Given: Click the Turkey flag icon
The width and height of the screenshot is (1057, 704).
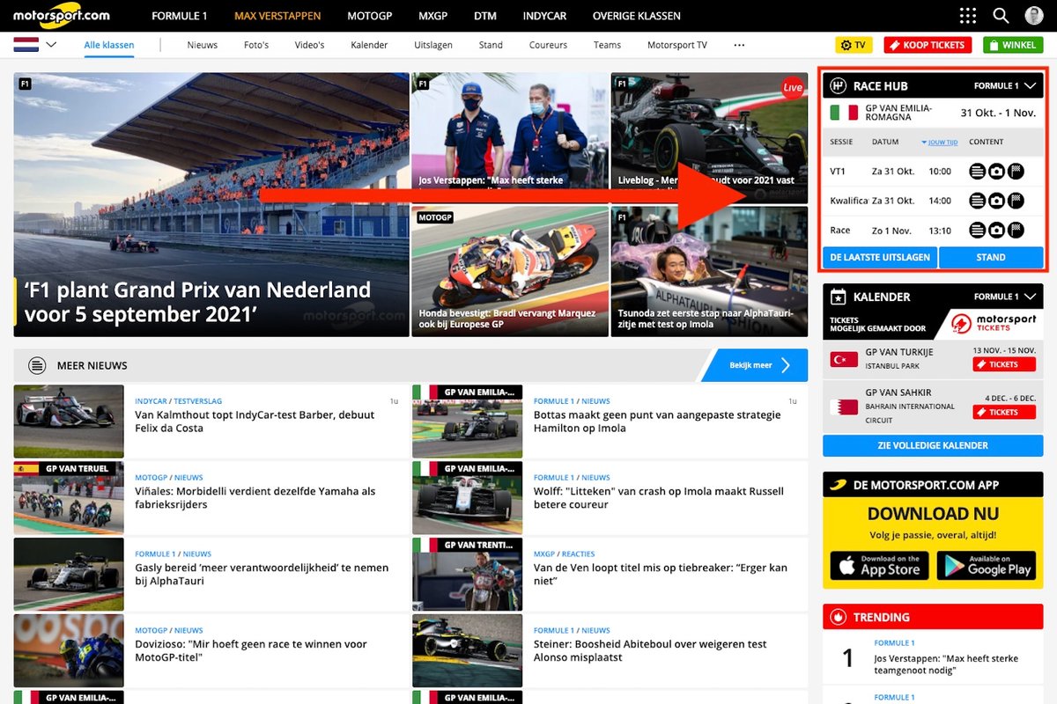Looking at the screenshot, I should (x=844, y=359).
